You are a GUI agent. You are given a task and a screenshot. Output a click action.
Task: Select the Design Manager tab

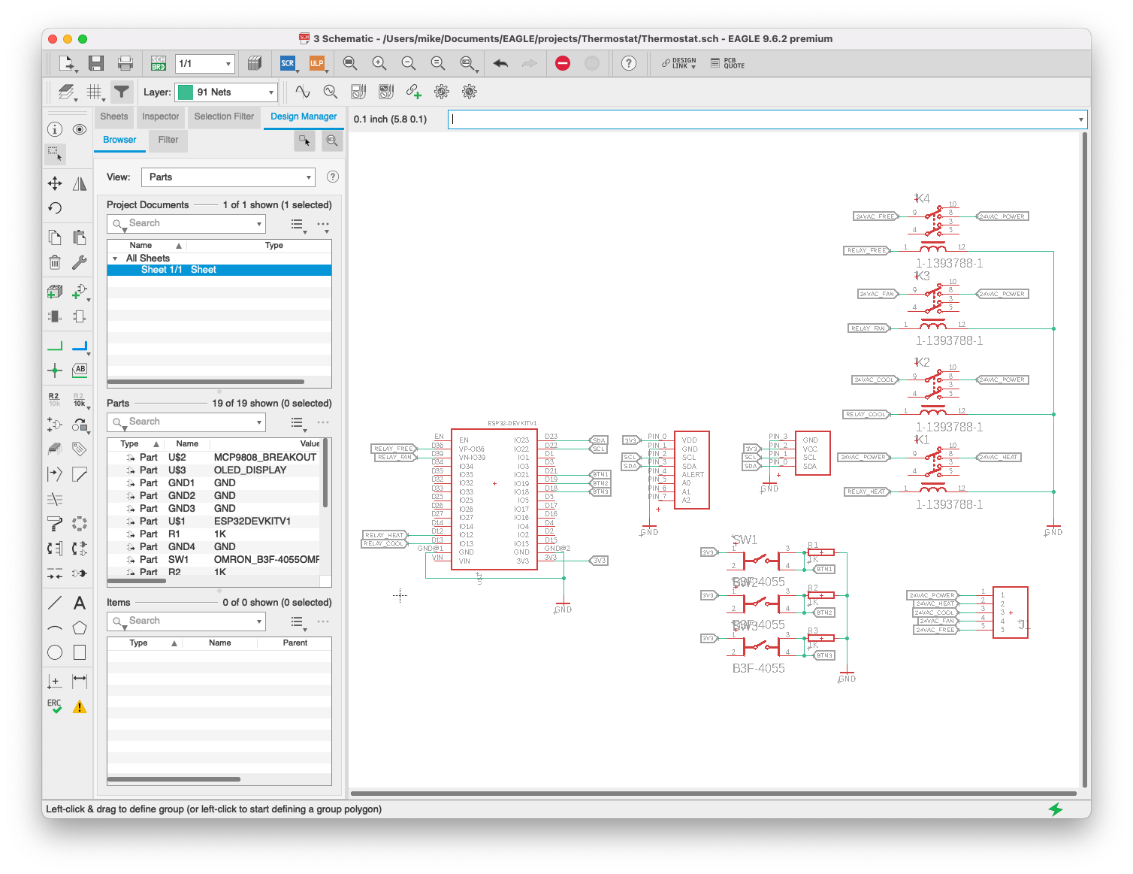[304, 116]
